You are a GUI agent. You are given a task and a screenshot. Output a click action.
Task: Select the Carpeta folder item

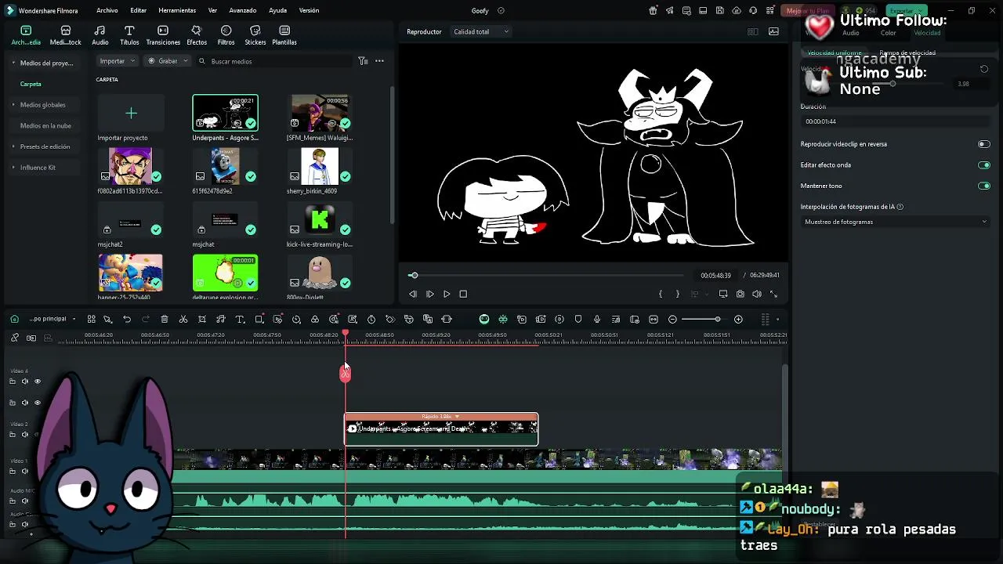point(31,84)
